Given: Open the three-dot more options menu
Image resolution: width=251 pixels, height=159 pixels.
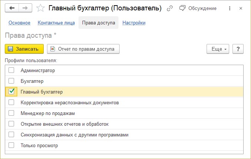Looking at the screenshot, I should [x=230, y=8].
